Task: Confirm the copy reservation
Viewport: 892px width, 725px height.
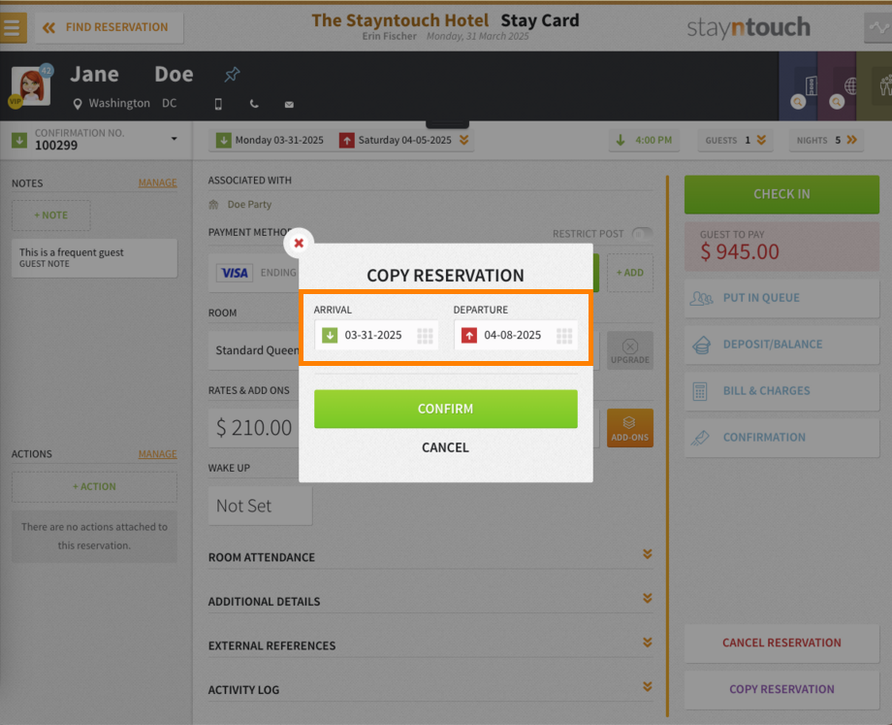Action: (445, 409)
